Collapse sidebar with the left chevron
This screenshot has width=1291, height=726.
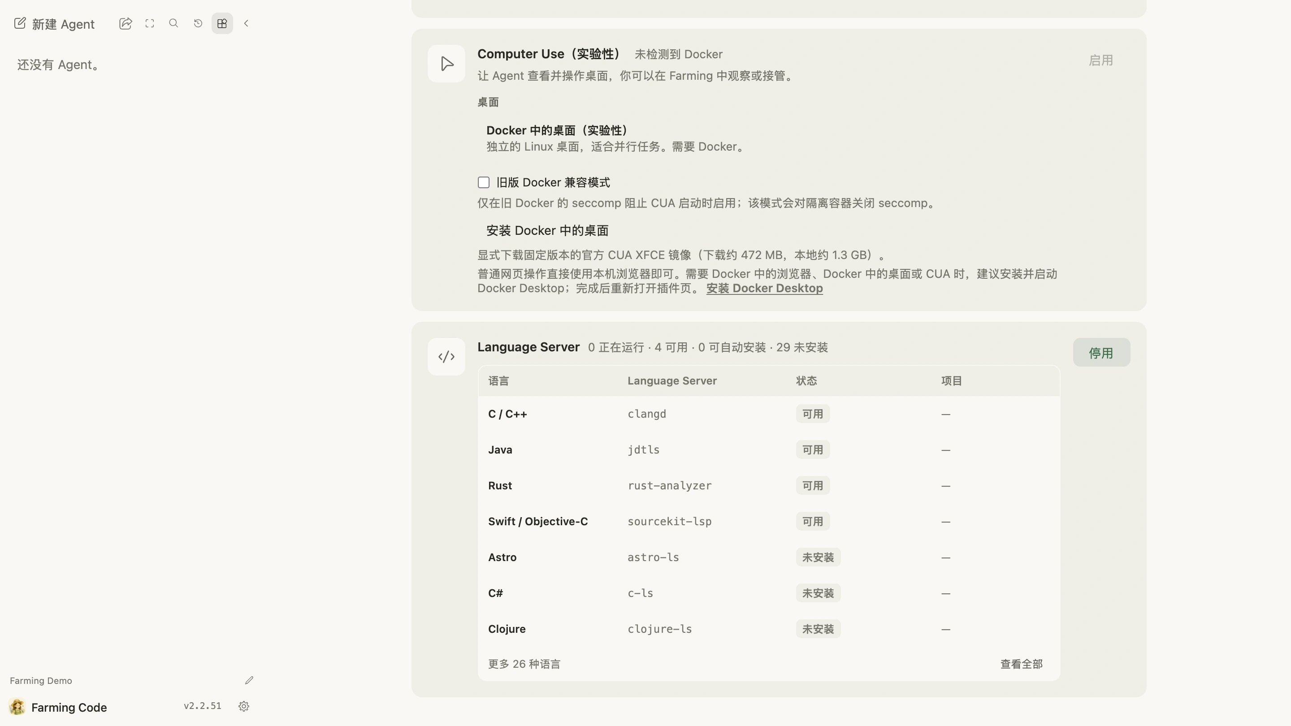246,23
